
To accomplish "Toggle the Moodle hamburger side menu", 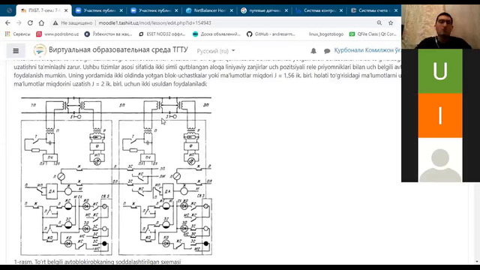I will pos(16,51).
